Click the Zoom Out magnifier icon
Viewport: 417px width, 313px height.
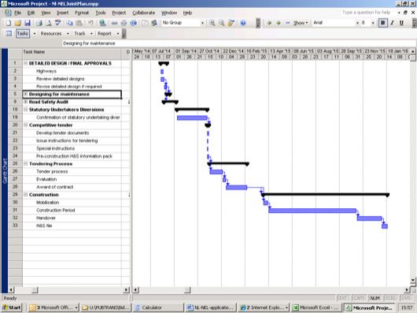[x=221, y=23]
